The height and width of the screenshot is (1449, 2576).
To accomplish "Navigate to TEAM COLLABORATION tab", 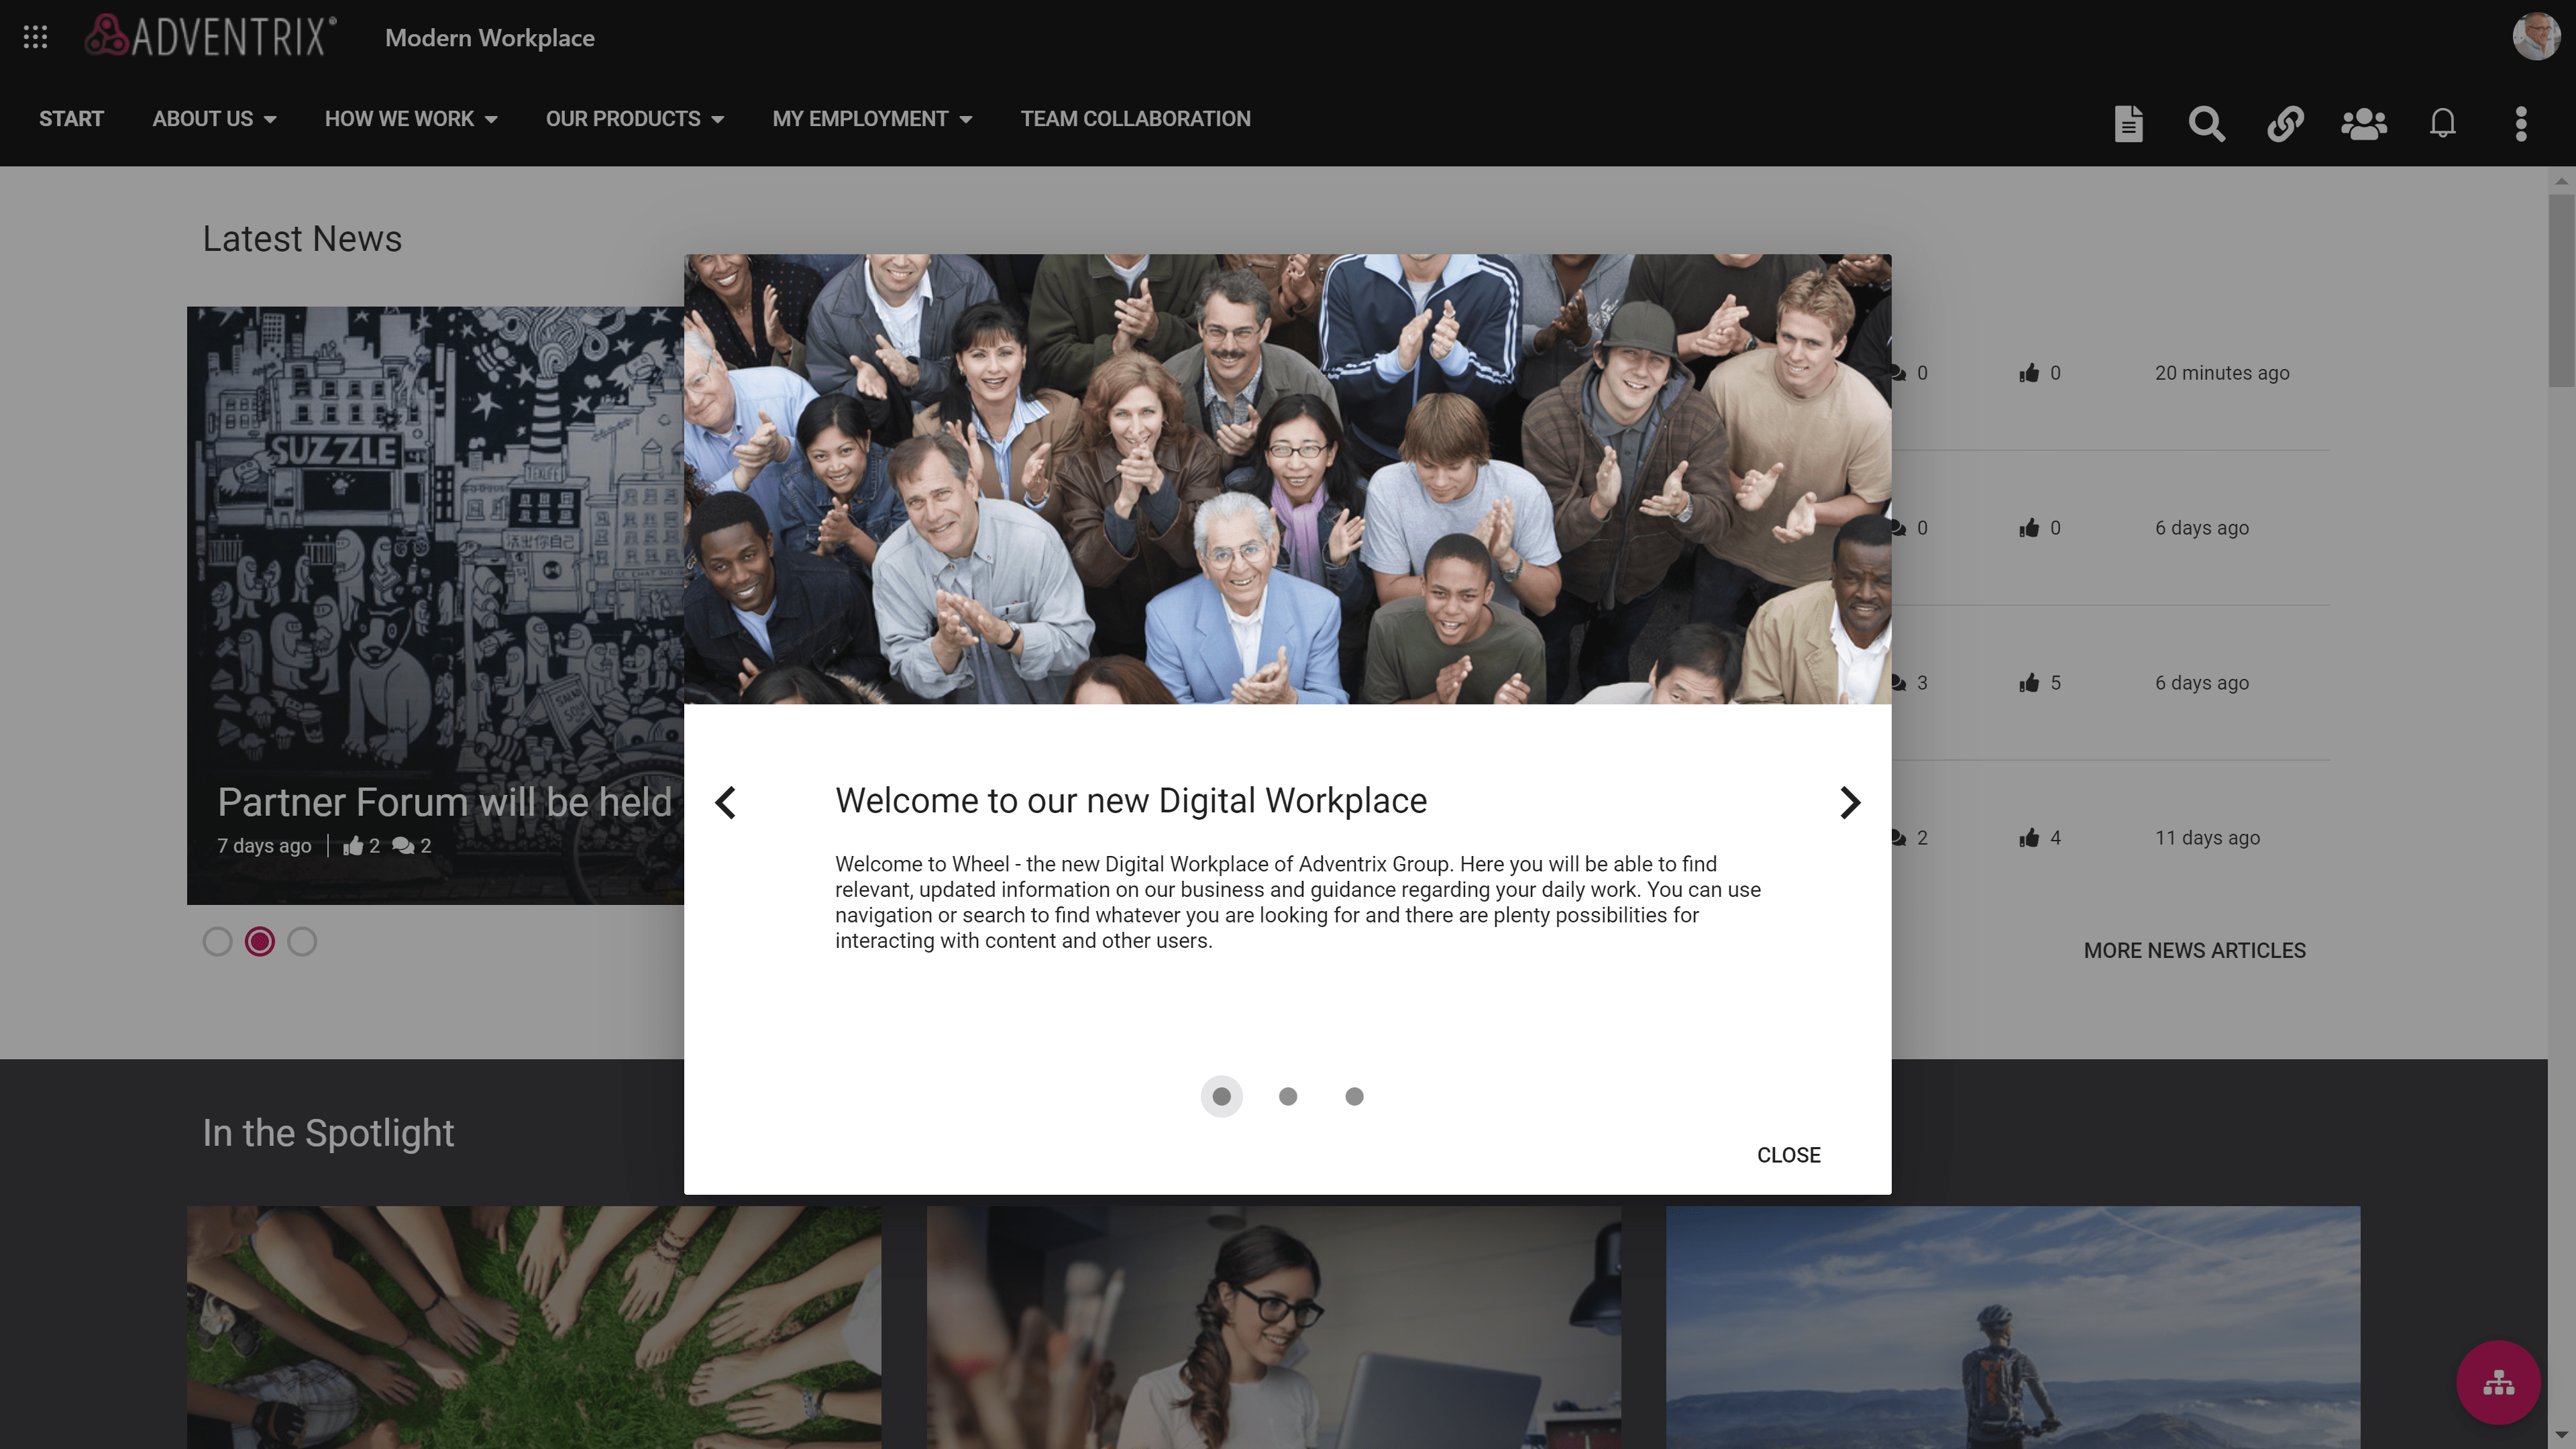I will pyautogui.click(x=1134, y=119).
